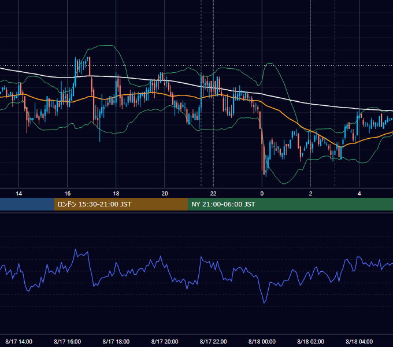This screenshot has height=347, width=393.
Task: Click the 16 hour axis label
Action: [x=68, y=194]
